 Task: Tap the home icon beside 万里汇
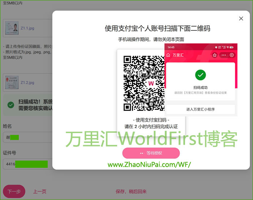point(168,55)
